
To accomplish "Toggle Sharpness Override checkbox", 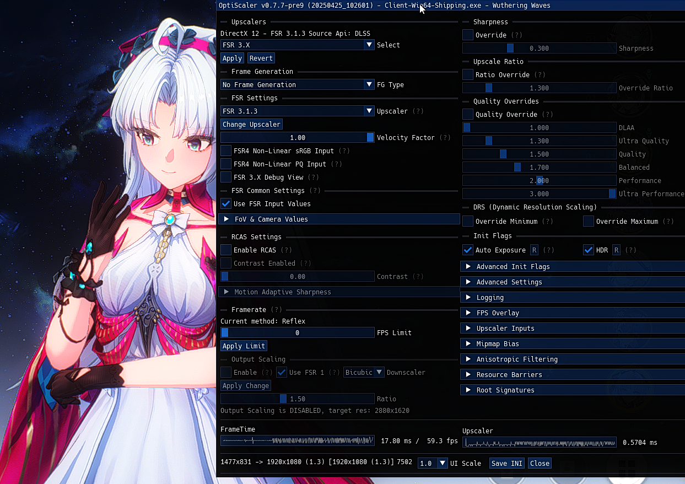I will pyautogui.click(x=468, y=35).
